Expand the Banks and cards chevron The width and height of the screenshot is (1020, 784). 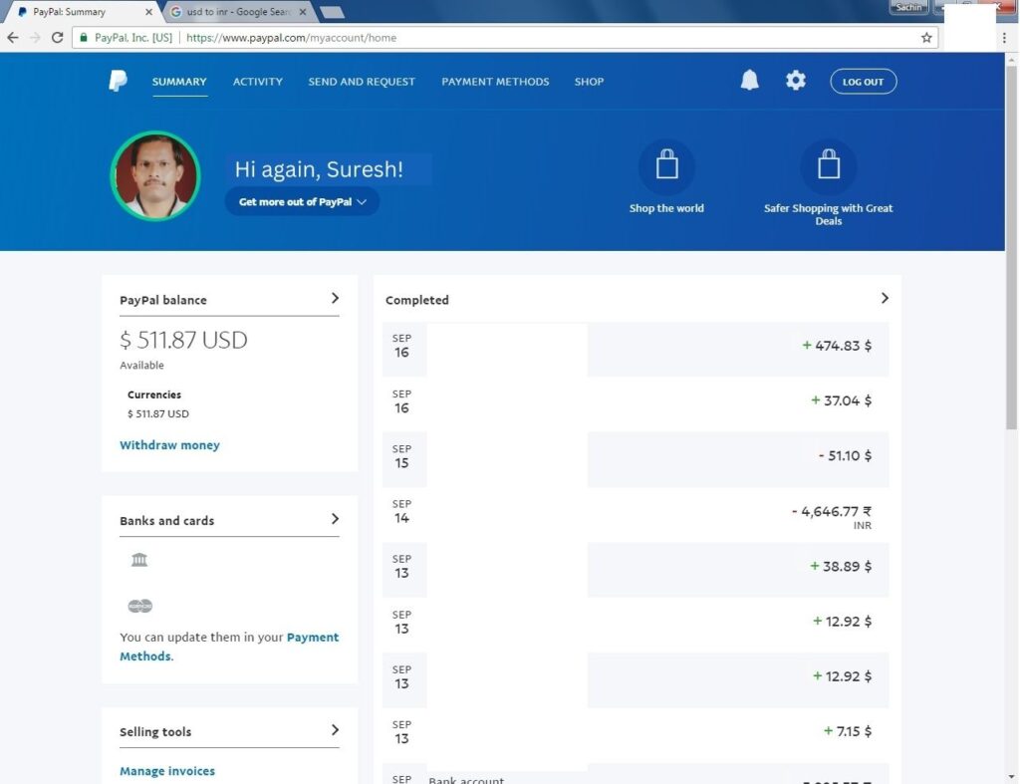click(x=335, y=519)
